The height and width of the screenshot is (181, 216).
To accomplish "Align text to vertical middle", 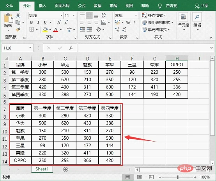I will pos(89,15).
